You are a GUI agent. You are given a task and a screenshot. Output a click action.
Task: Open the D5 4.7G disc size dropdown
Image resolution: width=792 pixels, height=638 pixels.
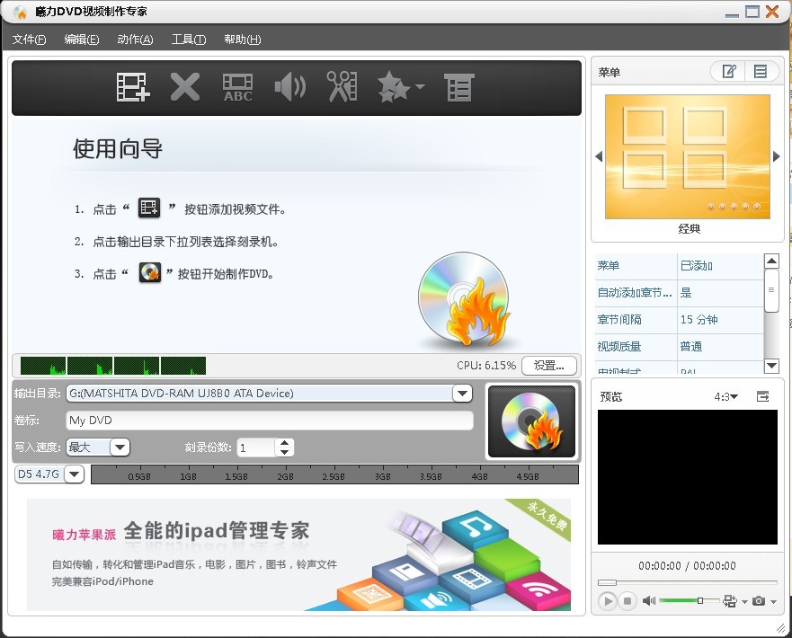[74, 474]
